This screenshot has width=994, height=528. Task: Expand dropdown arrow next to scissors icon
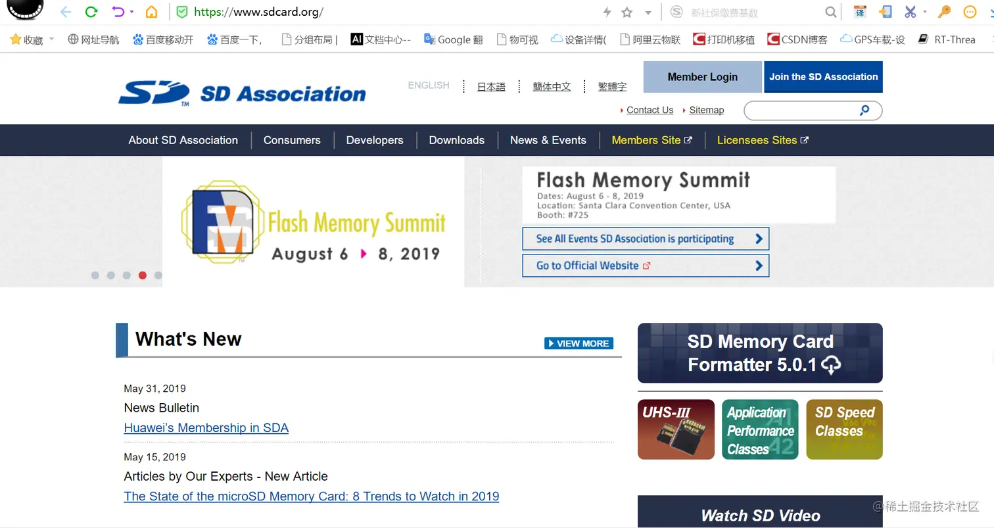tap(924, 12)
